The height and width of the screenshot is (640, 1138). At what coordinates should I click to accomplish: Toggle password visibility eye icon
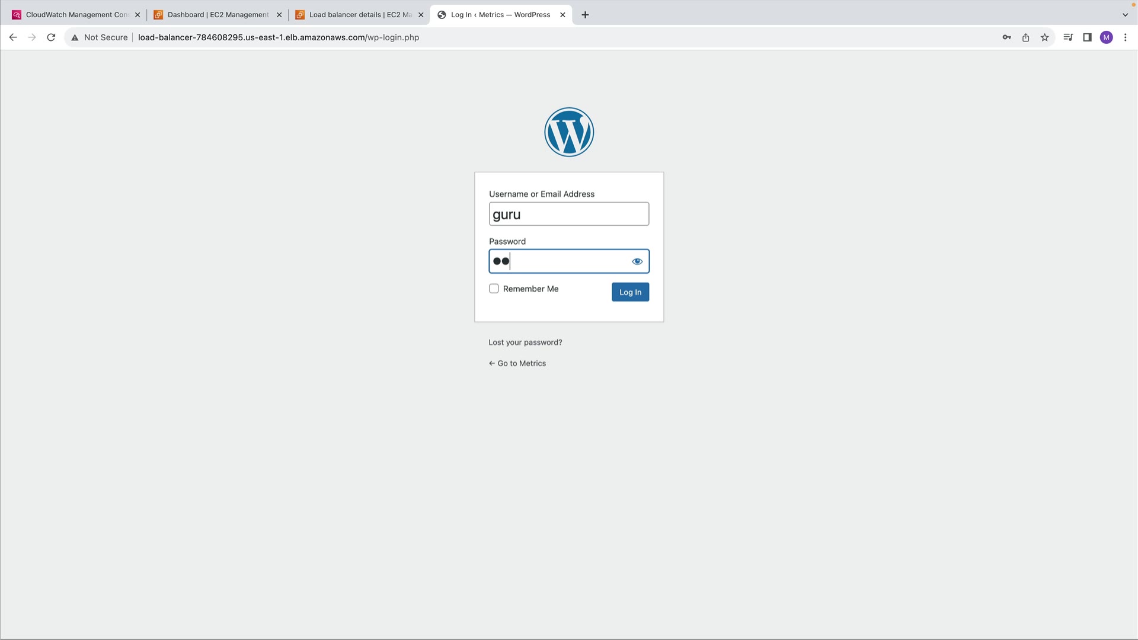pyautogui.click(x=637, y=261)
